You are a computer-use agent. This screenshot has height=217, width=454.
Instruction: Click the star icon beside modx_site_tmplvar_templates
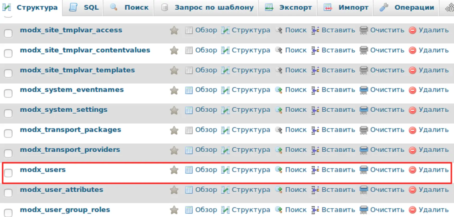tap(174, 71)
